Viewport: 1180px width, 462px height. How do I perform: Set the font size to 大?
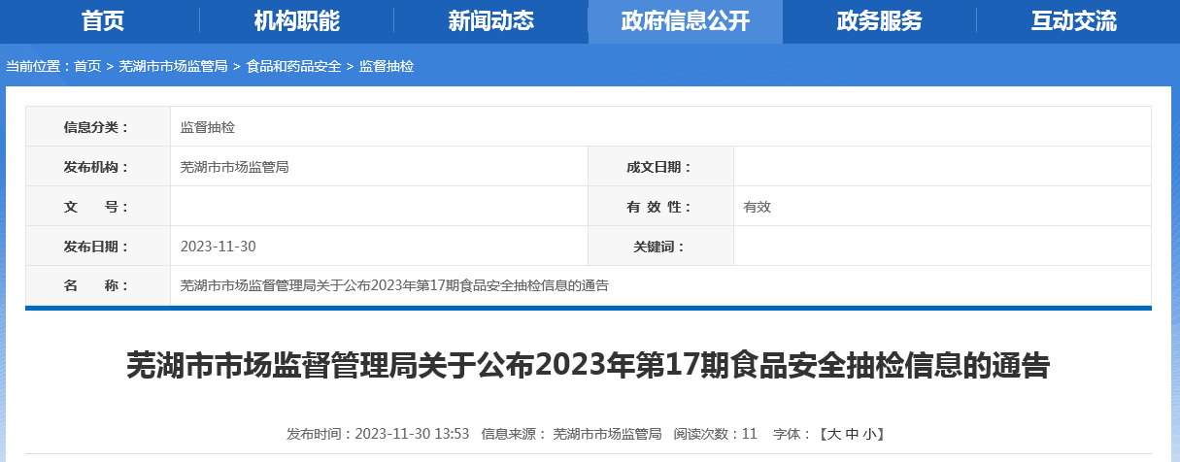coord(831,434)
